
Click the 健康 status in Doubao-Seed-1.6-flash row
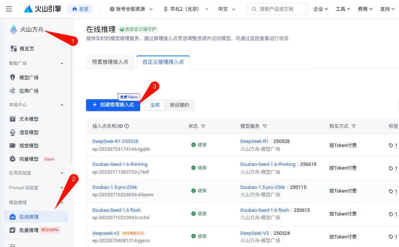(199, 214)
